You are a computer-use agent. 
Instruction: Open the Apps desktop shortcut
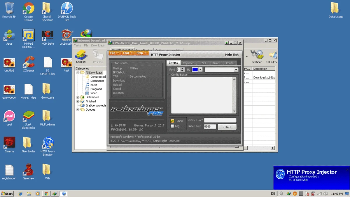pyautogui.click(x=9, y=37)
